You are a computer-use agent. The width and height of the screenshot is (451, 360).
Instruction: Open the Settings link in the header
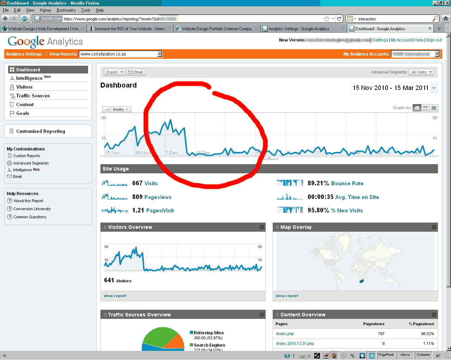[x=380, y=40]
